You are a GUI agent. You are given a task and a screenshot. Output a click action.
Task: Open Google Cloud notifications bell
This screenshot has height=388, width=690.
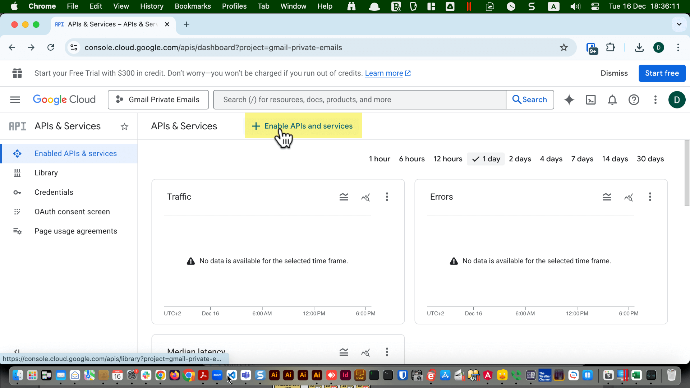[612, 100]
